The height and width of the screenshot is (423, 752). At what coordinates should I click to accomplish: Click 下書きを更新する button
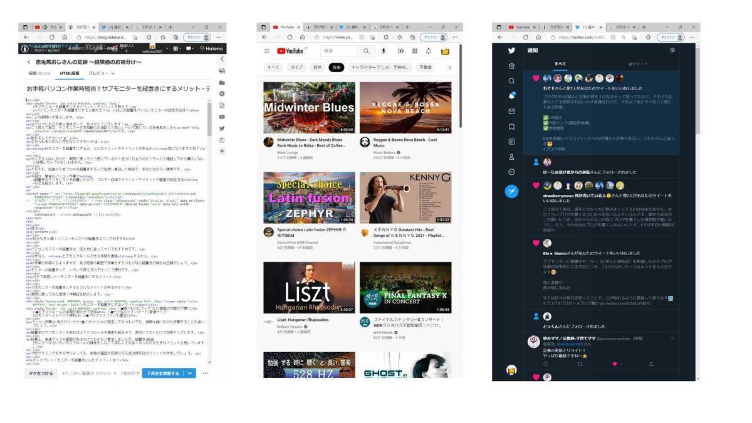pyautogui.click(x=163, y=373)
